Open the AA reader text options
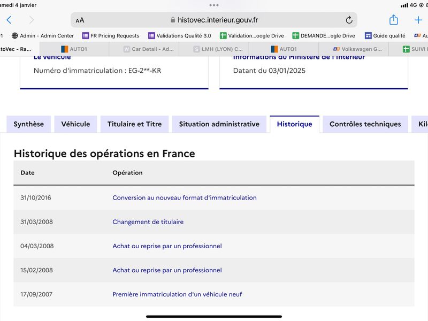The image size is (428, 321). 80,20
